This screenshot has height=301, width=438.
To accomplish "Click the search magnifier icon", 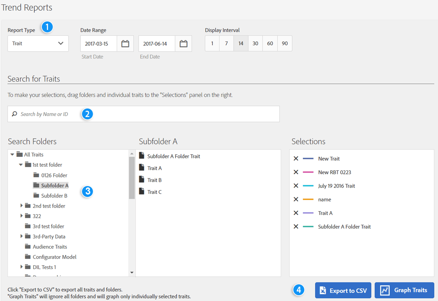I will click(14, 114).
